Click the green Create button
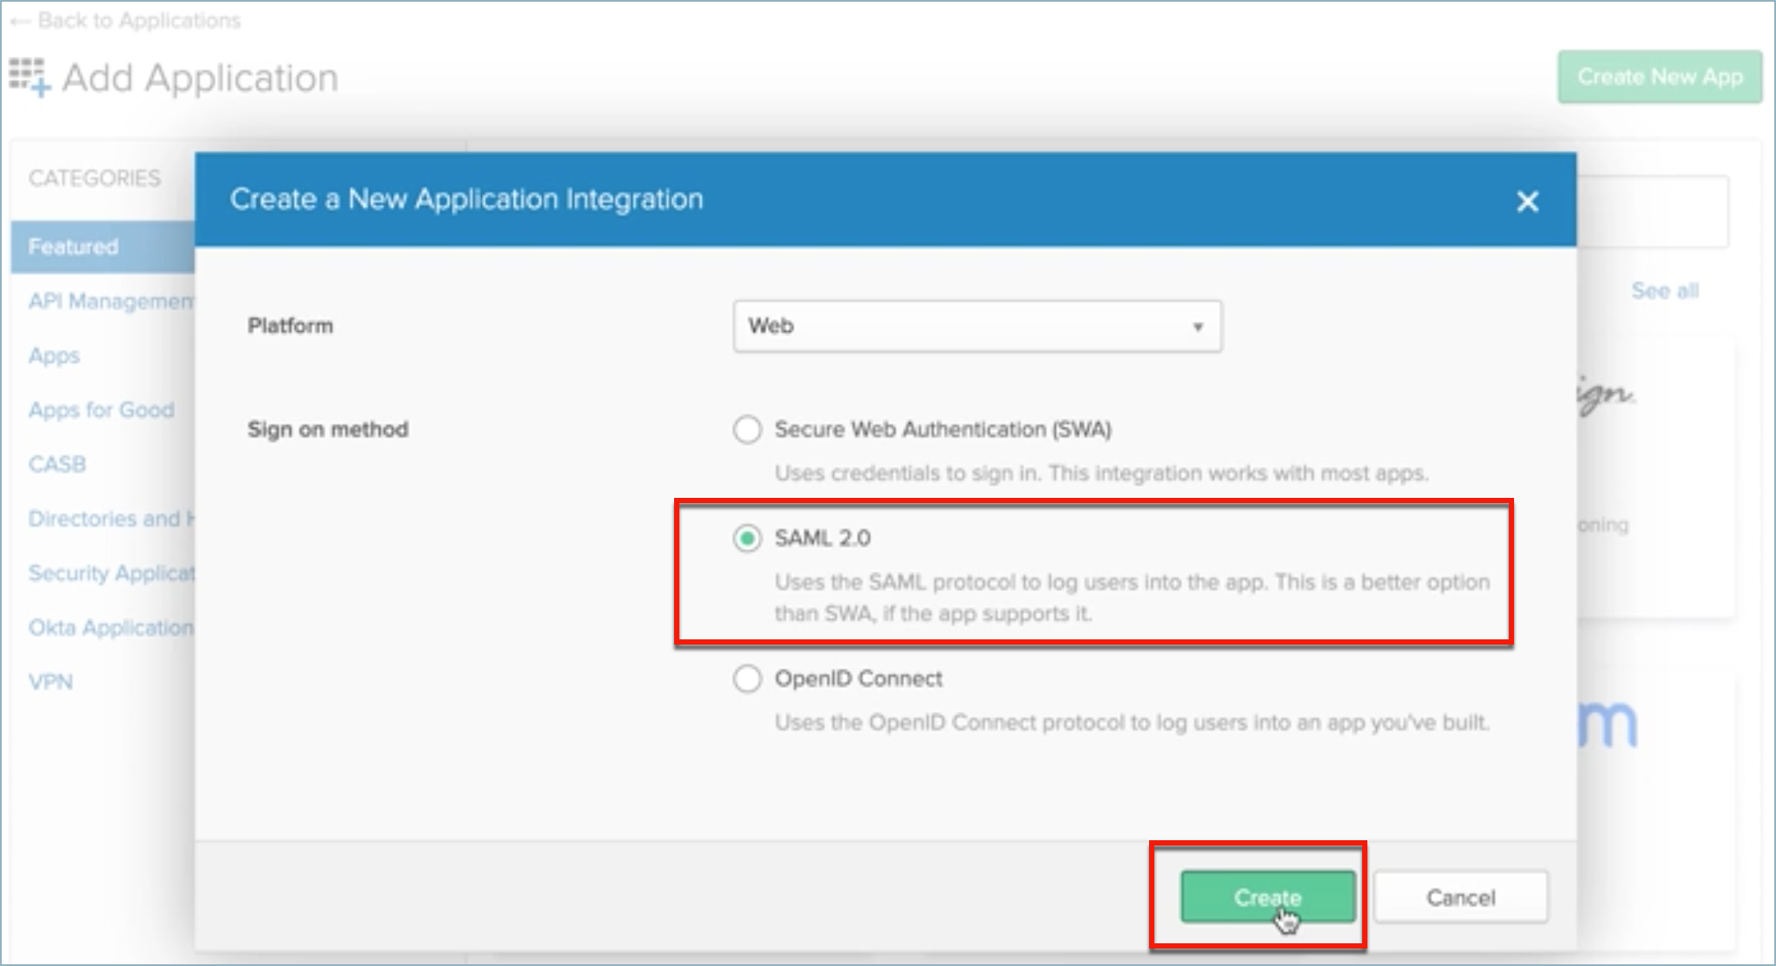 pos(1268,897)
